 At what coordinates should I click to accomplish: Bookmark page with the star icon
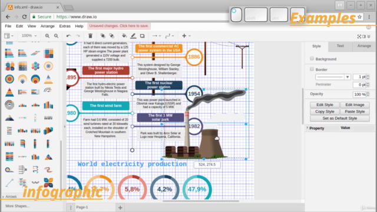pos(360,17)
